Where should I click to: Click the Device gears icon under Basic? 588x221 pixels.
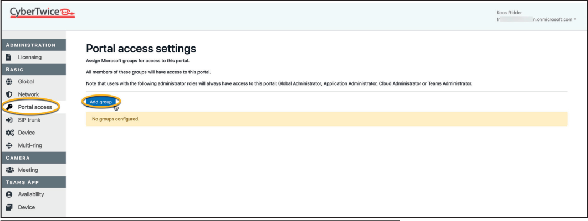tap(10, 133)
